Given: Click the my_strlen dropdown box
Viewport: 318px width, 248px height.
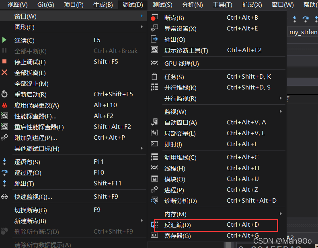Looking at the screenshot, I should 303,32.
